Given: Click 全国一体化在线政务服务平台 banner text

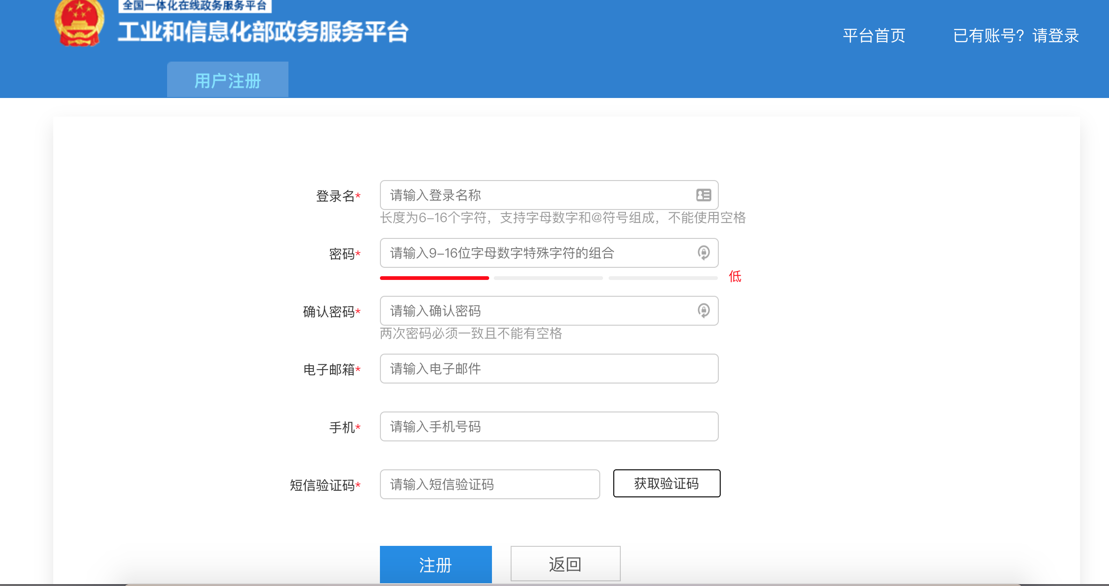Looking at the screenshot, I should pyautogui.click(x=195, y=6).
